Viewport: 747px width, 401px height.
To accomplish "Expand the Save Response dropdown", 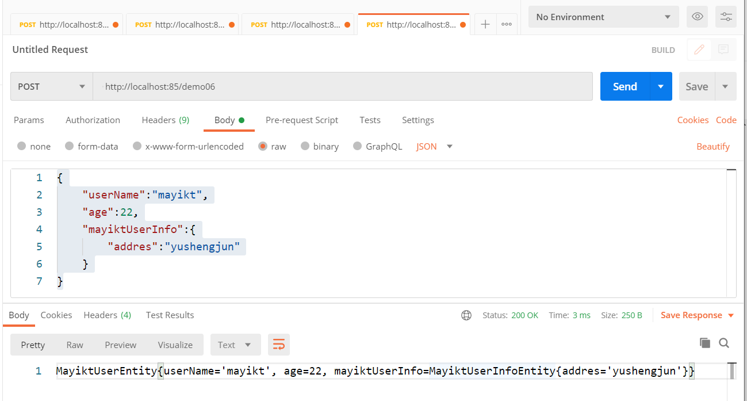I will (697, 315).
